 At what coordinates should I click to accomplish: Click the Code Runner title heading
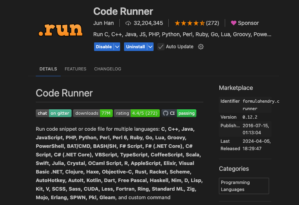pos(123,11)
